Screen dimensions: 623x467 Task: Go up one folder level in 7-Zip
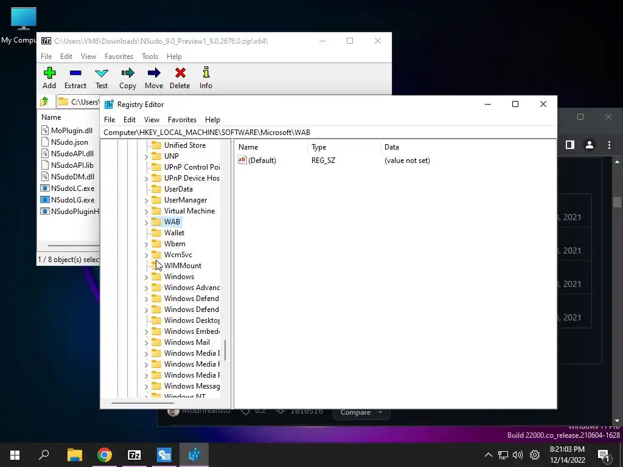44,102
